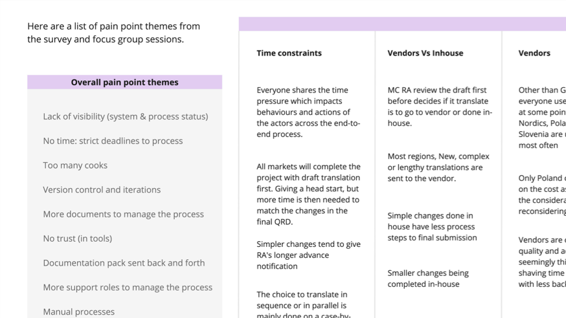Click "No time: strict deadlines to process"

coord(113,141)
